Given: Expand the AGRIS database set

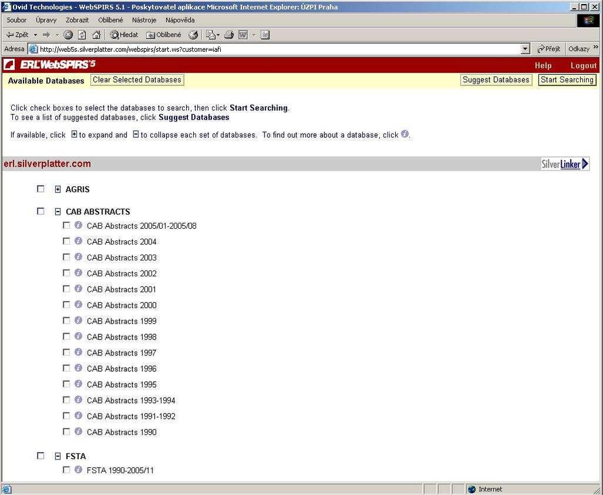Looking at the screenshot, I should [x=58, y=189].
